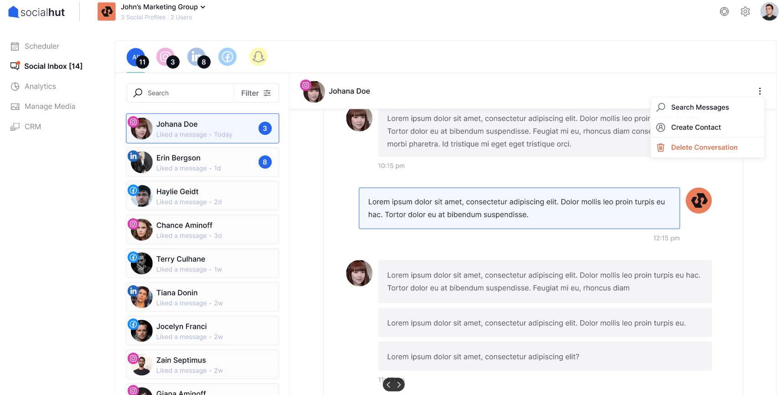Select the Facebook profile filter
The height and width of the screenshot is (395, 782).
pos(228,57)
